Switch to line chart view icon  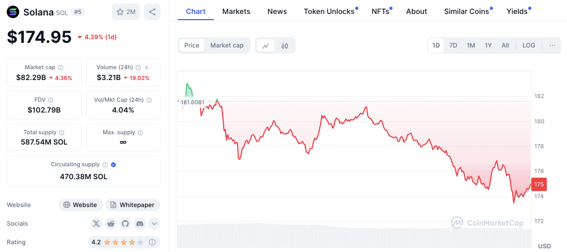tap(266, 45)
